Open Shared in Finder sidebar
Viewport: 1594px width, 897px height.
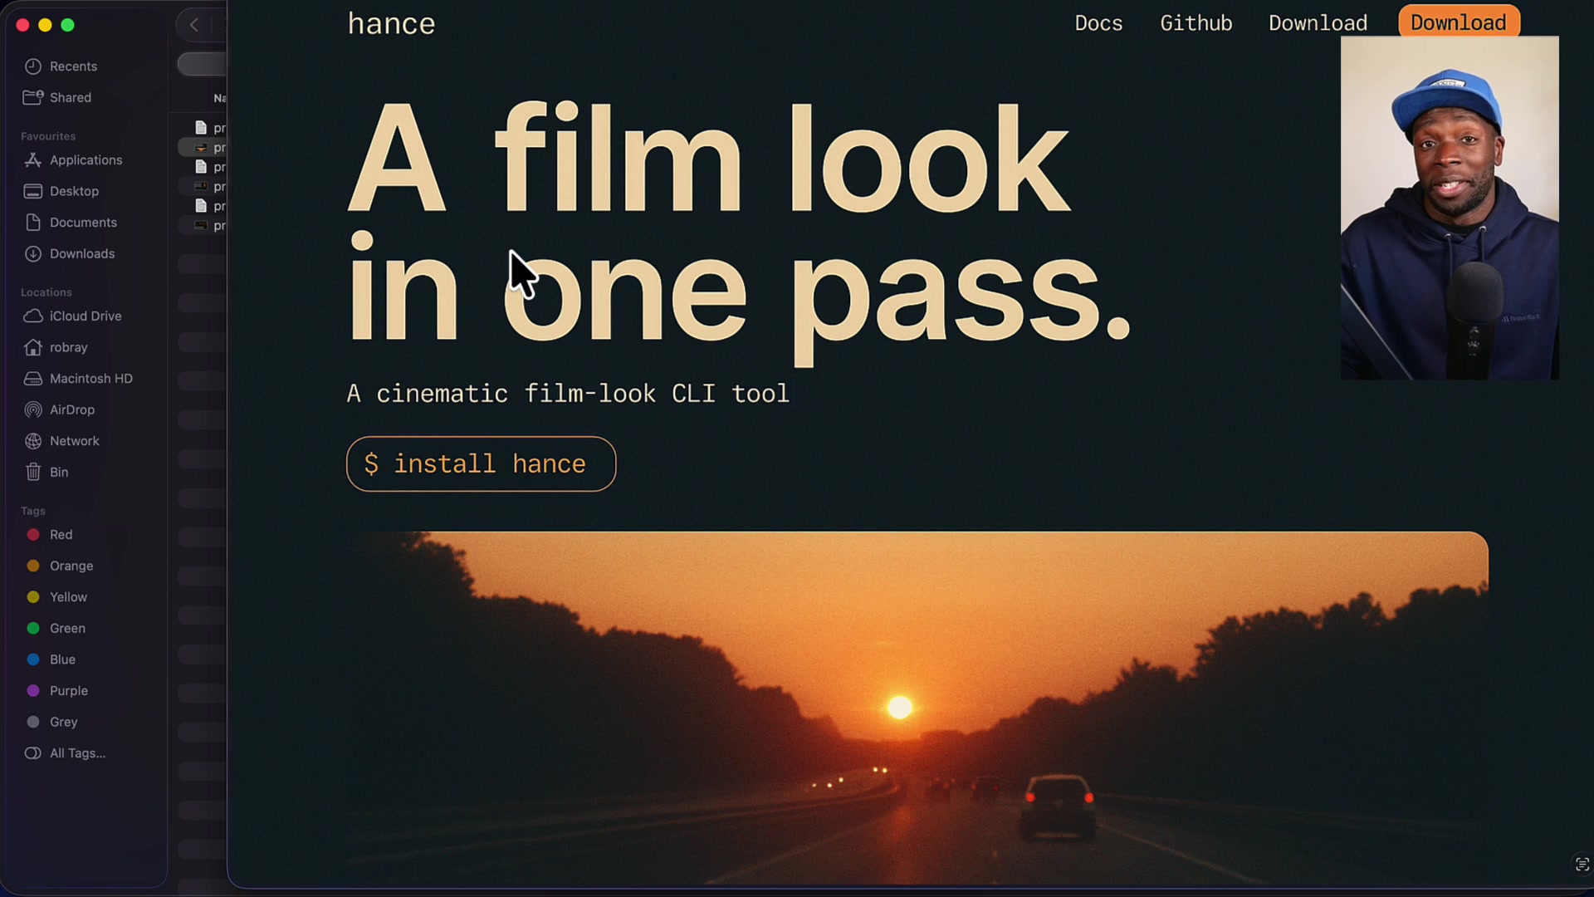coord(71,98)
